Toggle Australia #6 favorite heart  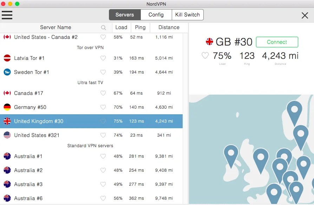[103, 198]
